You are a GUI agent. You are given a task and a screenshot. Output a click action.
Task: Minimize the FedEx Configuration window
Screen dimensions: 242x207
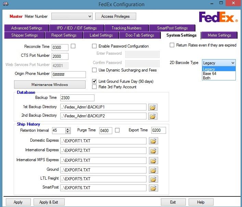click(x=212, y=3)
